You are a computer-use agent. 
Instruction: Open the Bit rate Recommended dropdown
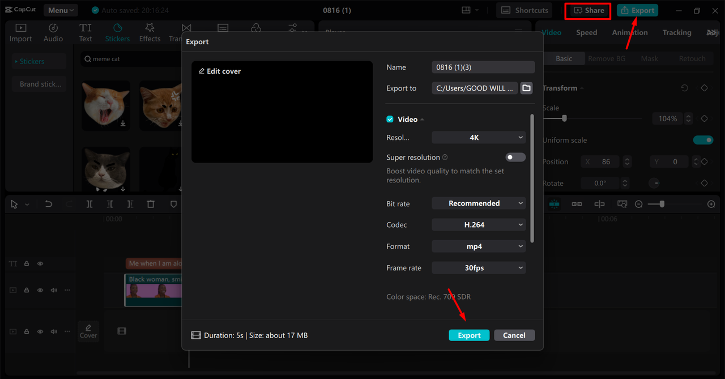[479, 203]
